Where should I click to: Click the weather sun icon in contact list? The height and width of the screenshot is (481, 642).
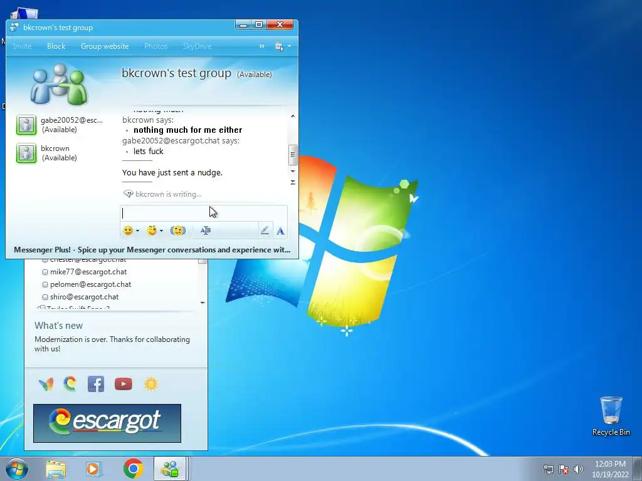pos(150,384)
